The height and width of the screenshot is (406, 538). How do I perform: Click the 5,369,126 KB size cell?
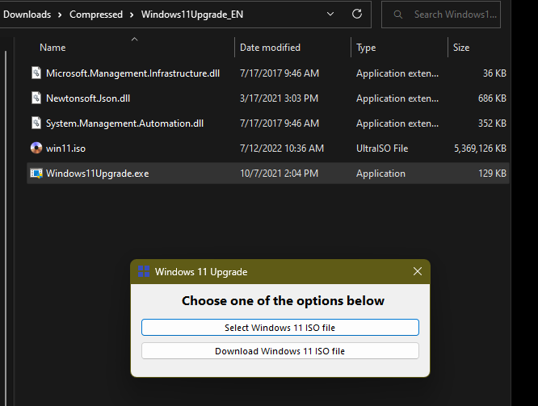point(480,149)
